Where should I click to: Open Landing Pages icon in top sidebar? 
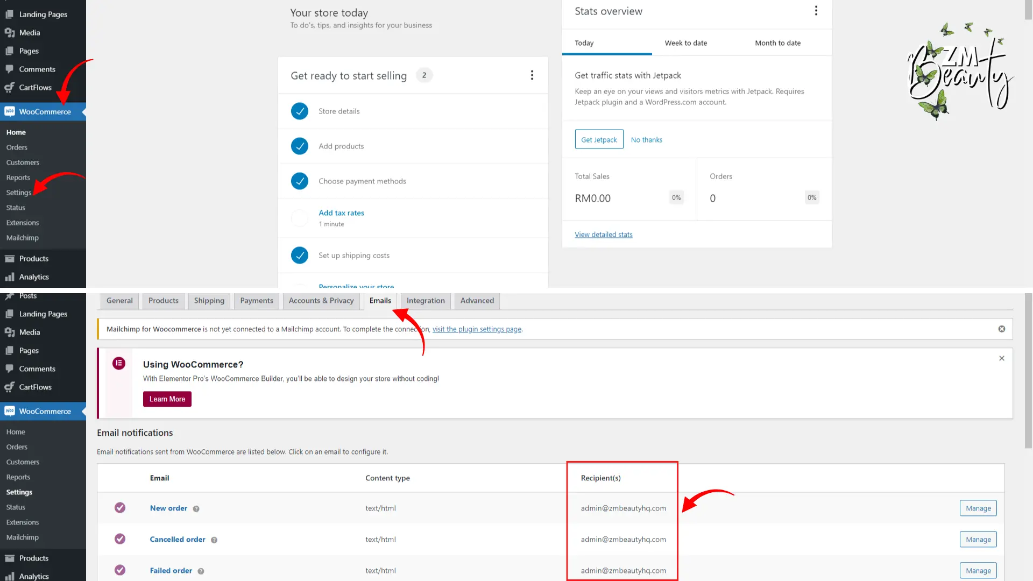[9, 15]
